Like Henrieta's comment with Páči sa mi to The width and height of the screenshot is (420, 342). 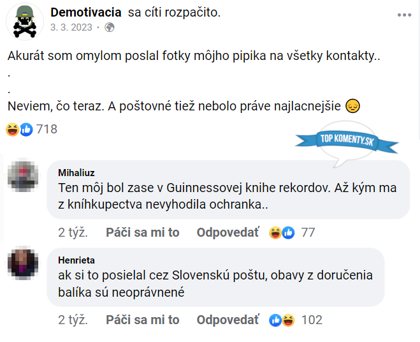143,320
